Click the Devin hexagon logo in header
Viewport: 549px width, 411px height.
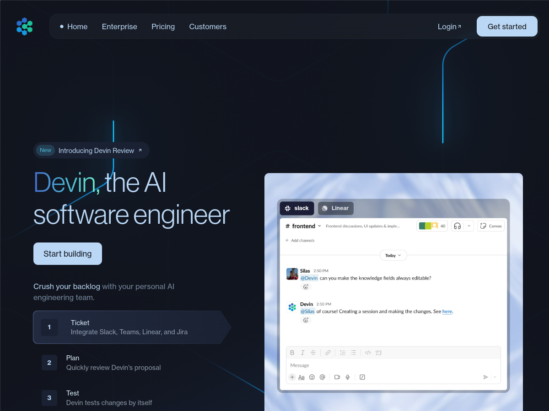pyautogui.click(x=25, y=26)
